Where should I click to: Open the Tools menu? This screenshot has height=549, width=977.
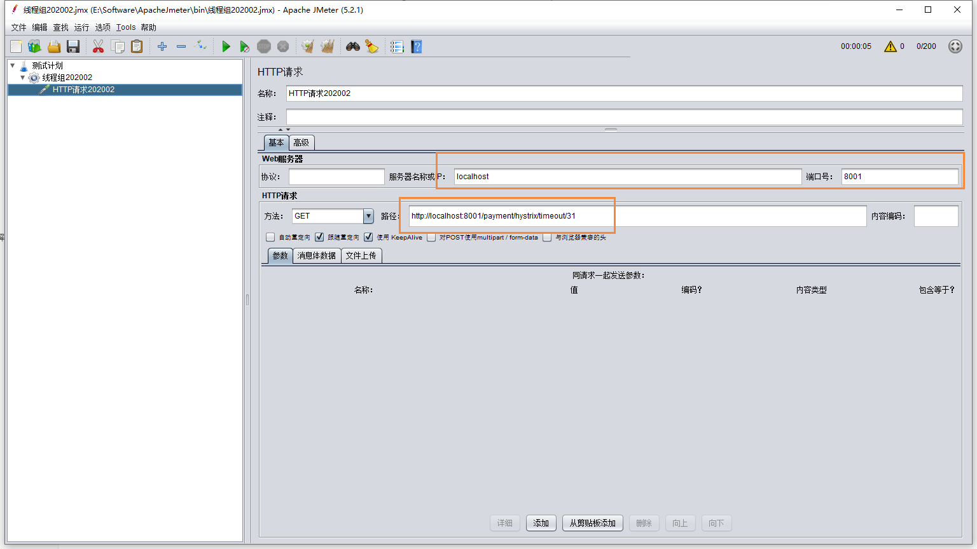point(126,27)
